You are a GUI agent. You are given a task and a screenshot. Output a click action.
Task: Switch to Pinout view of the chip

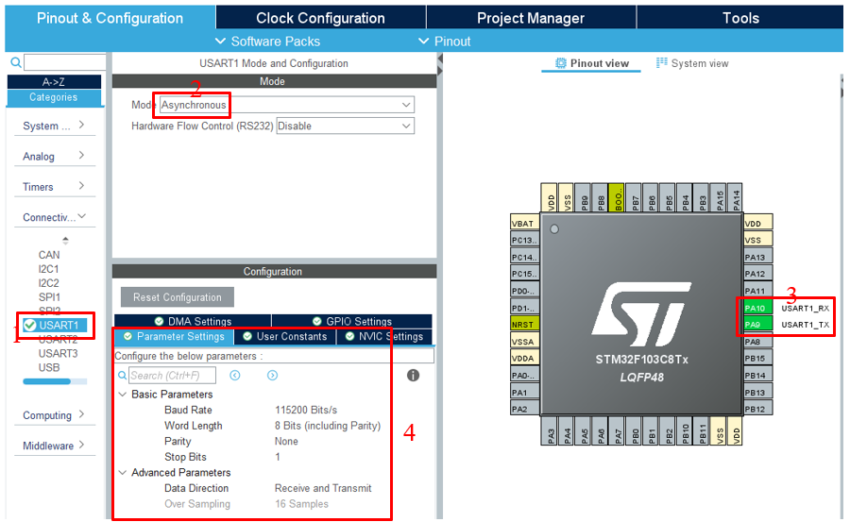point(592,63)
